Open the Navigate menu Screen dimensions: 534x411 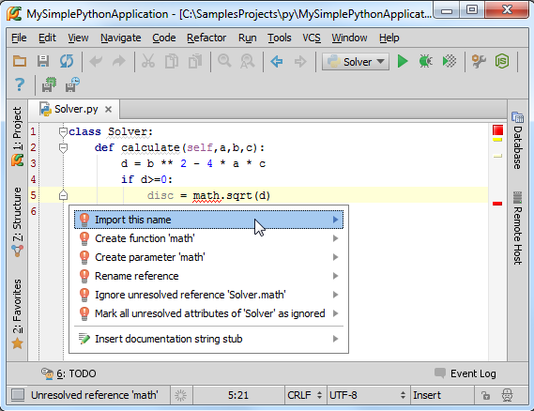tap(120, 38)
